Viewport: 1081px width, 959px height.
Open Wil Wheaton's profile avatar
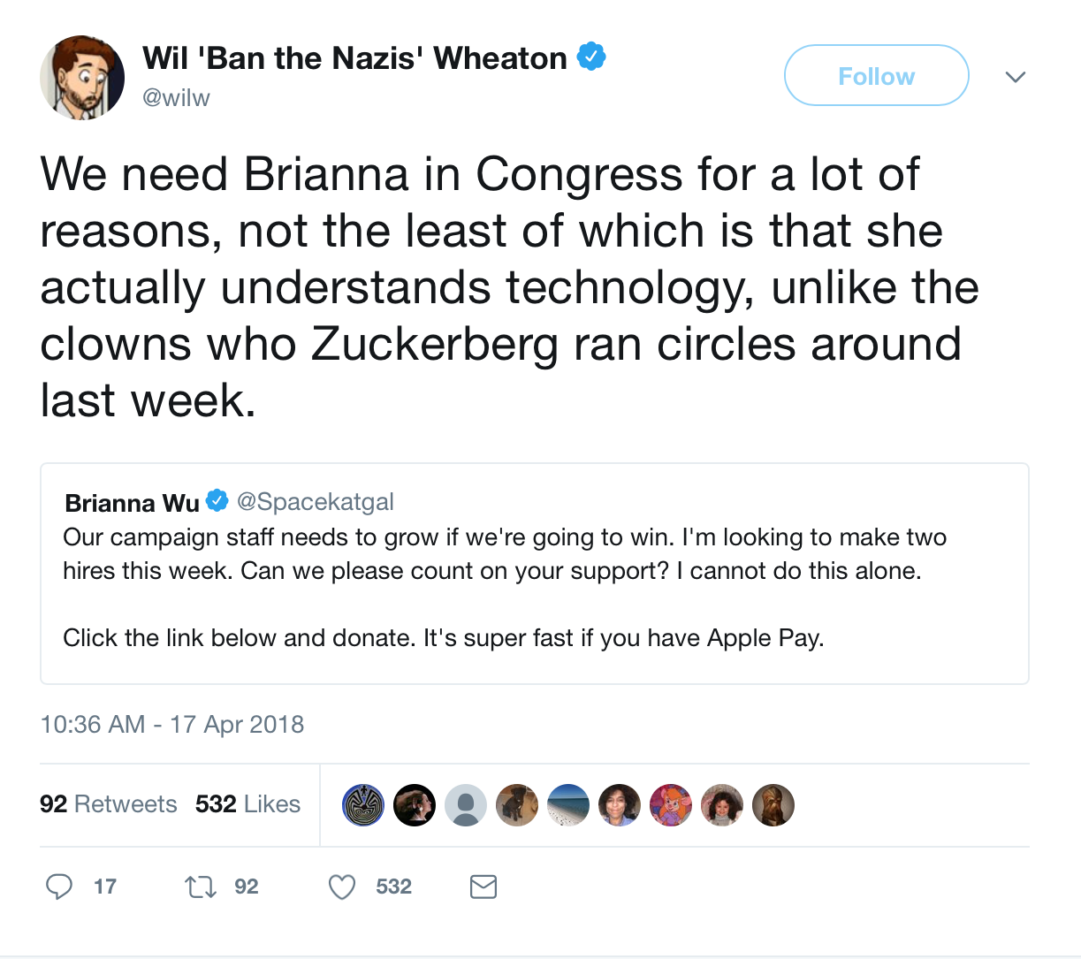pos(82,78)
